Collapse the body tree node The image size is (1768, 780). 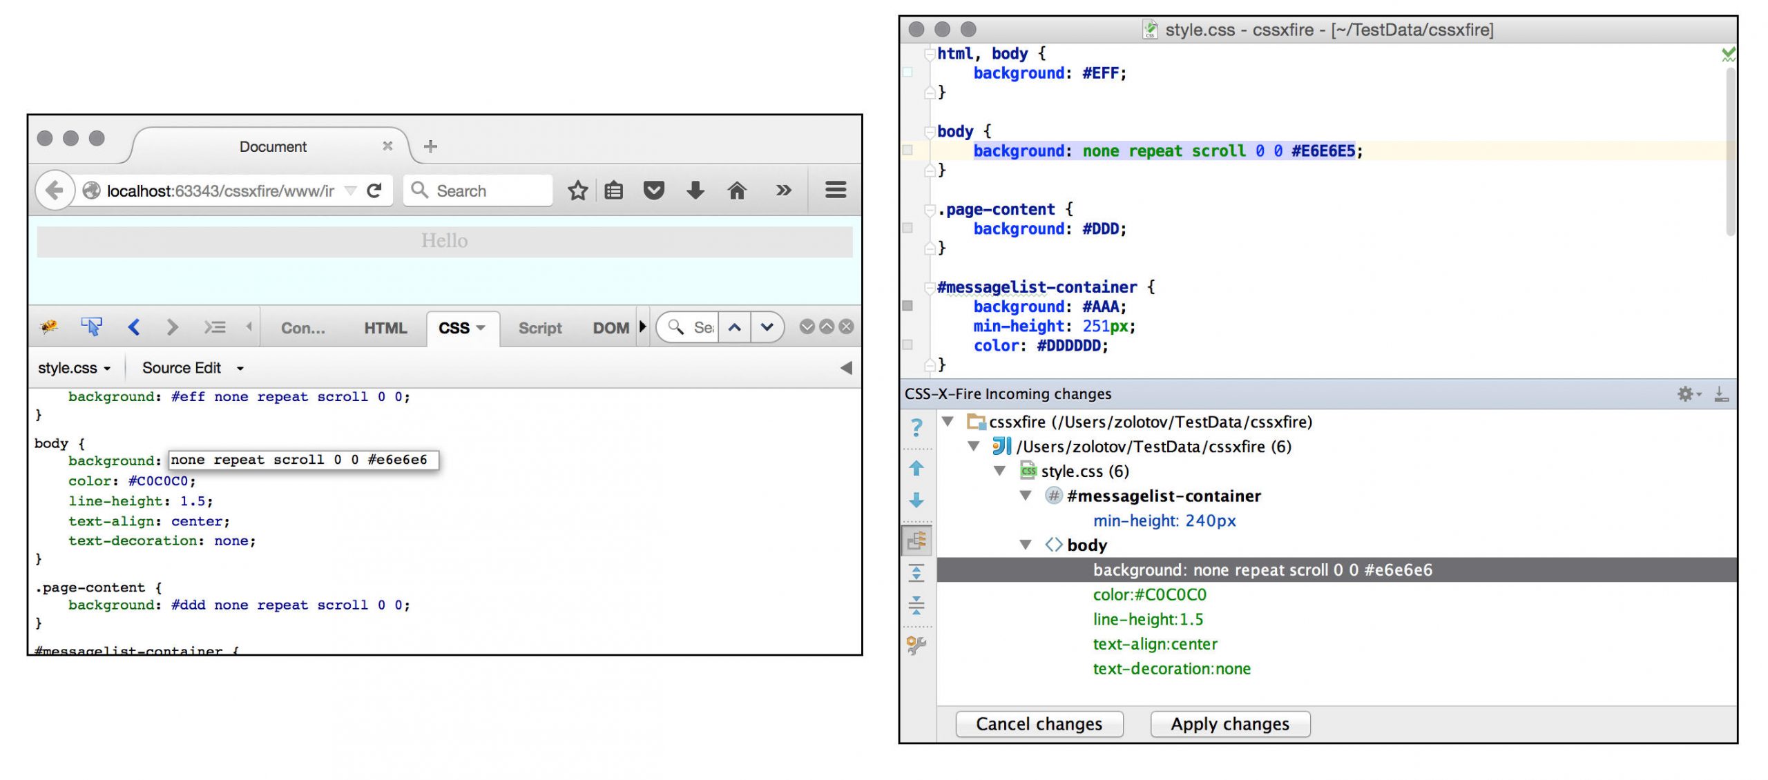click(x=1026, y=545)
